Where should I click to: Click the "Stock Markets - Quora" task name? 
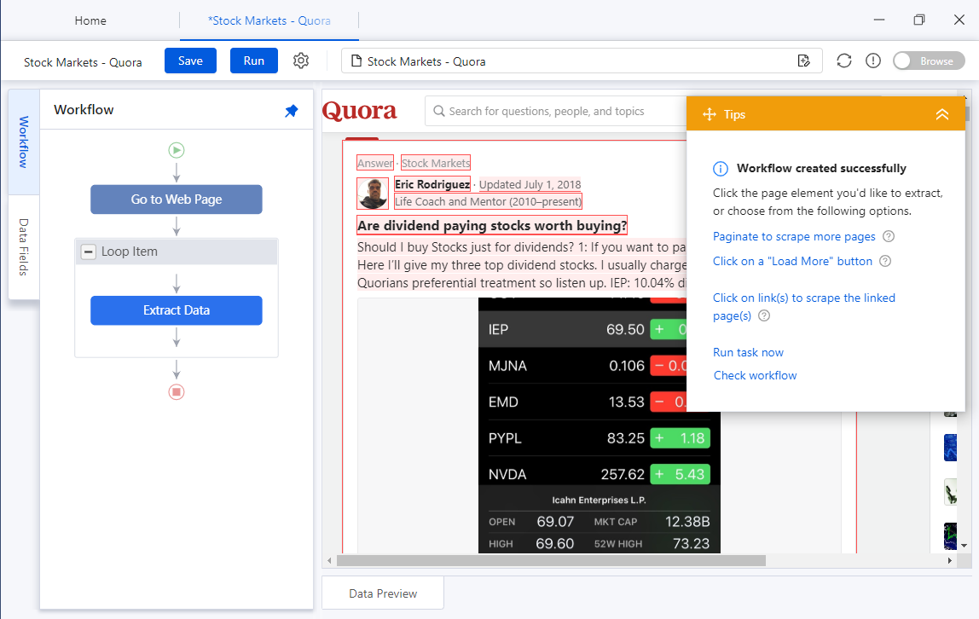(83, 62)
